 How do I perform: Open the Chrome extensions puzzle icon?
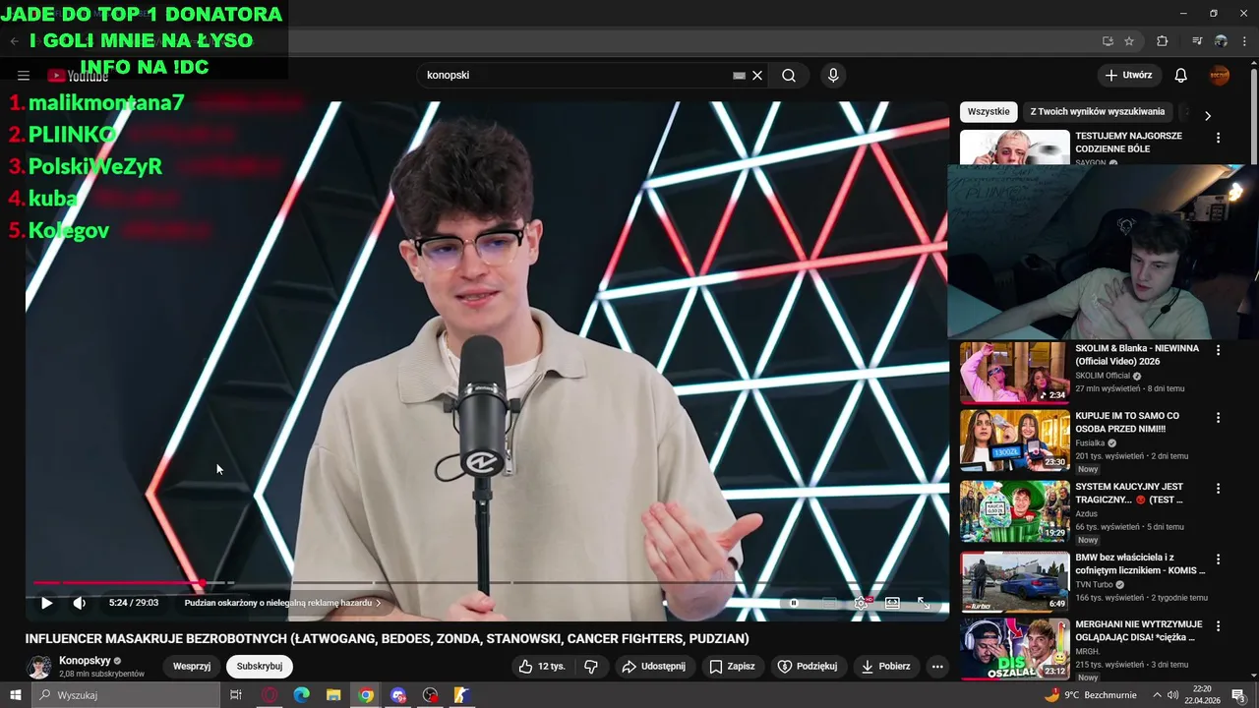tap(1163, 41)
